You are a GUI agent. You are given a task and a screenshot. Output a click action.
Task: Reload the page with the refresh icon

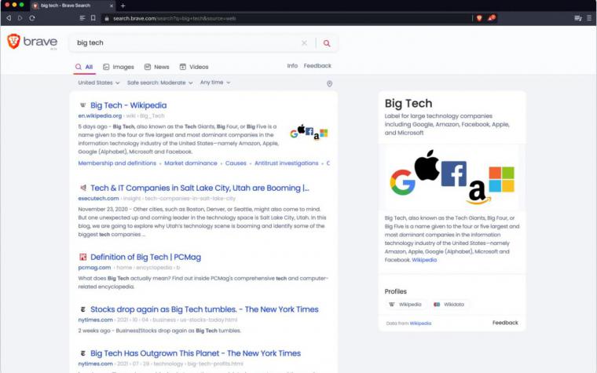pyautogui.click(x=32, y=18)
